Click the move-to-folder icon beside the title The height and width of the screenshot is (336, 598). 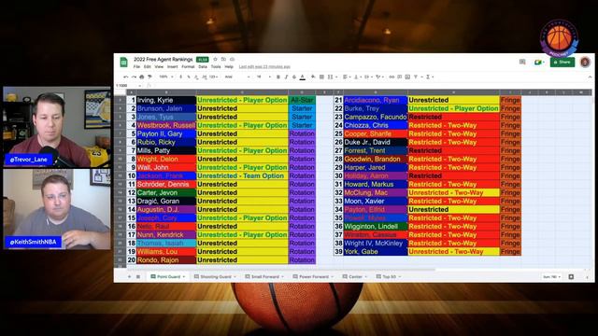pyautogui.click(x=223, y=59)
